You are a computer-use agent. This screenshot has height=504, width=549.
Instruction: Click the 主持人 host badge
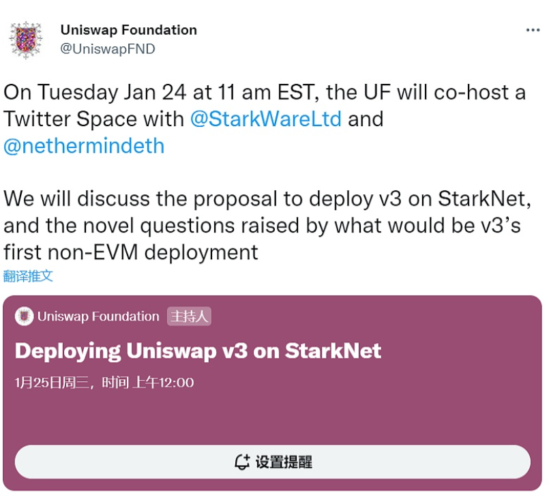tap(190, 316)
